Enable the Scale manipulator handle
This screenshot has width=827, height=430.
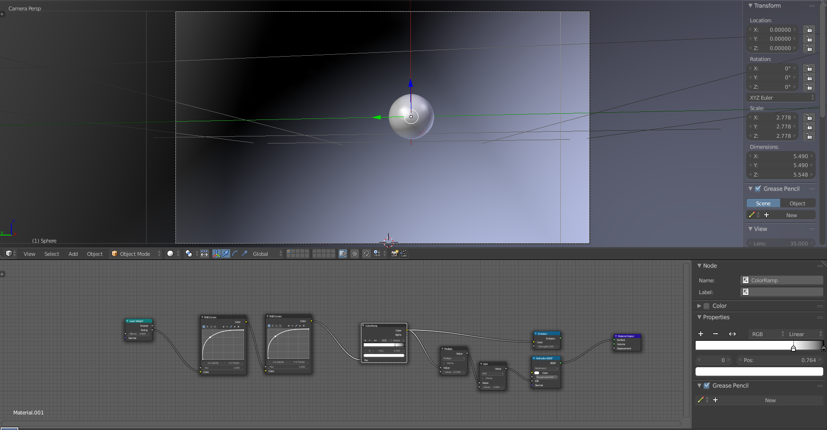(244, 253)
